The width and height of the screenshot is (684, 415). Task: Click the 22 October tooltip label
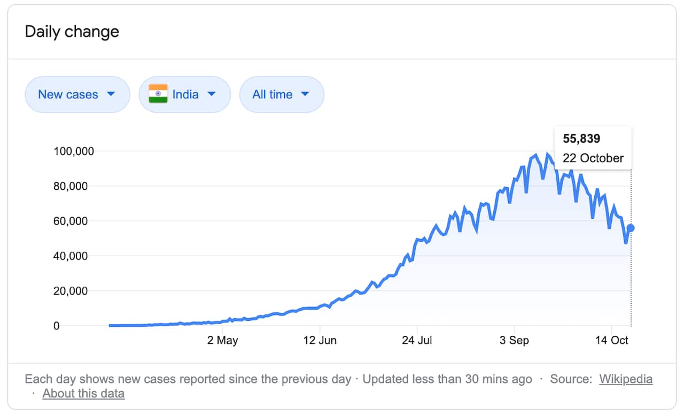(x=593, y=158)
